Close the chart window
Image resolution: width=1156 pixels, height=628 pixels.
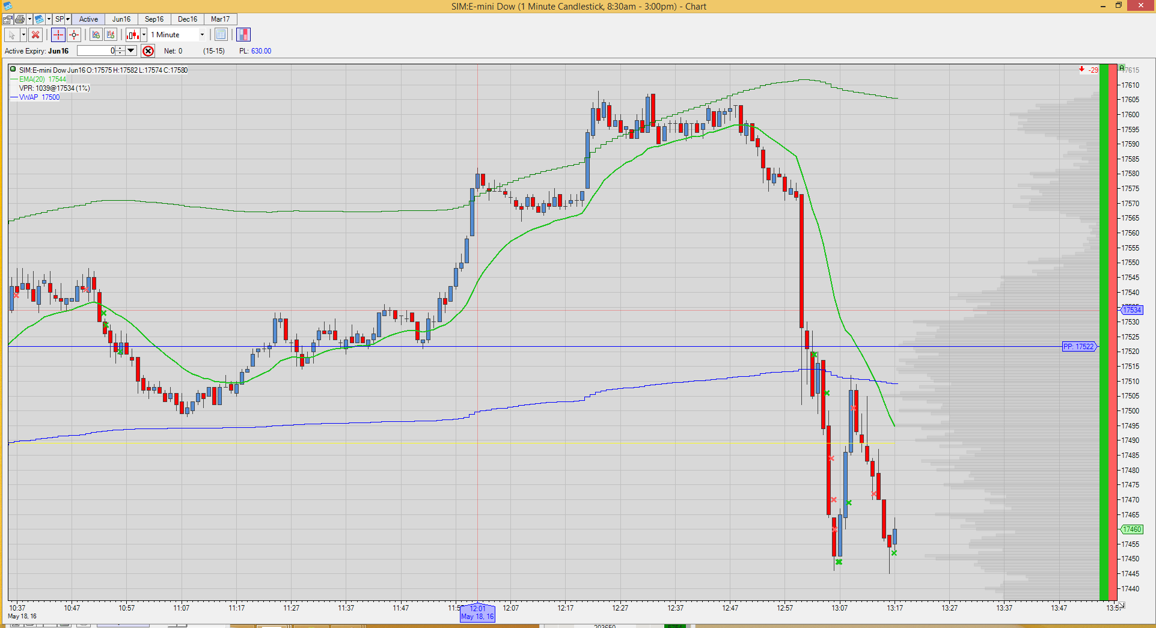click(x=1141, y=6)
